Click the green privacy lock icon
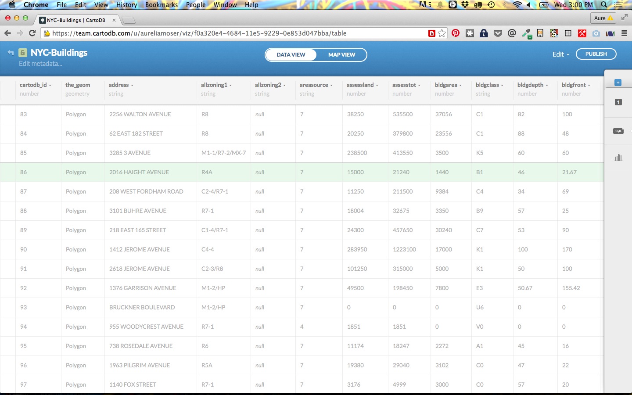This screenshot has height=395, width=632. click(x=23, y=53)
